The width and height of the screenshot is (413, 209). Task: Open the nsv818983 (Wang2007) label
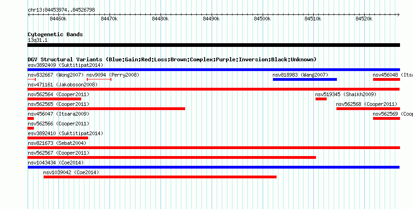tap(300, 75)
